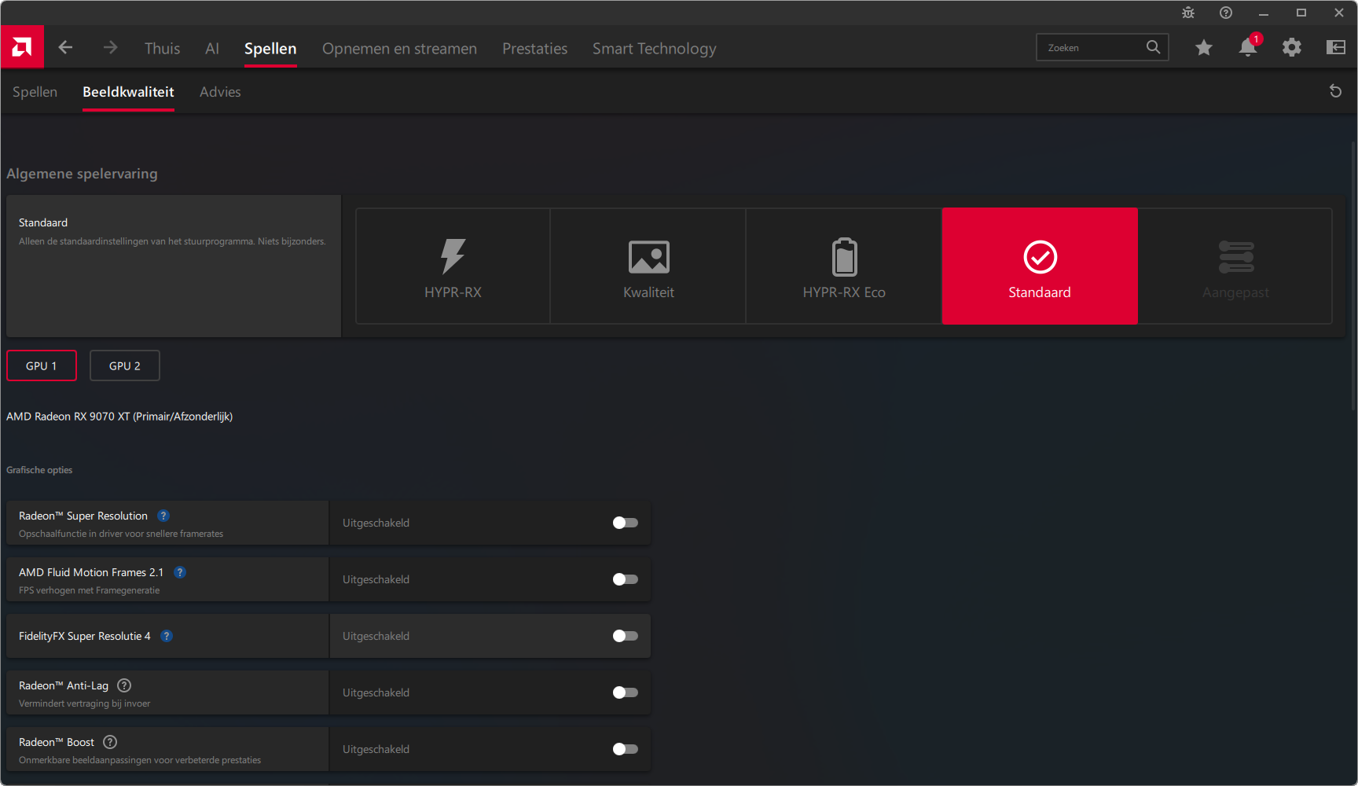Screen dimensions: 1358x786
Task: Choose the GPU 2 button
Action: point(125,365)
